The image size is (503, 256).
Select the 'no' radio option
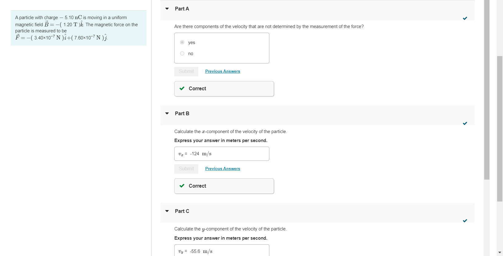[182, 54]
